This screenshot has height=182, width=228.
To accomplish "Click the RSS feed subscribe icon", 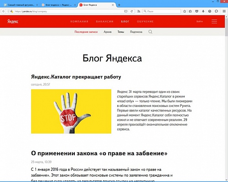I will tap(139, 11).
